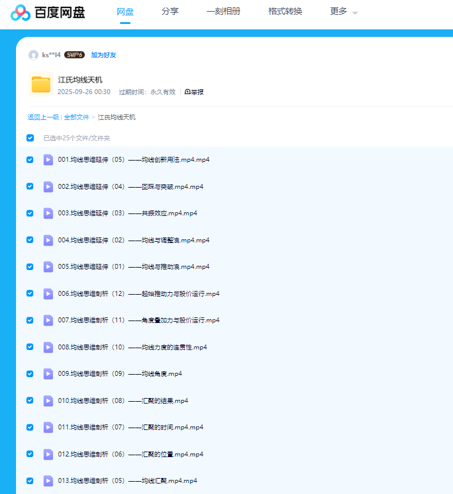This screenshot has width=453, height=494.
Task: Open the 格式转换 tab
Action: click(285, 12)
